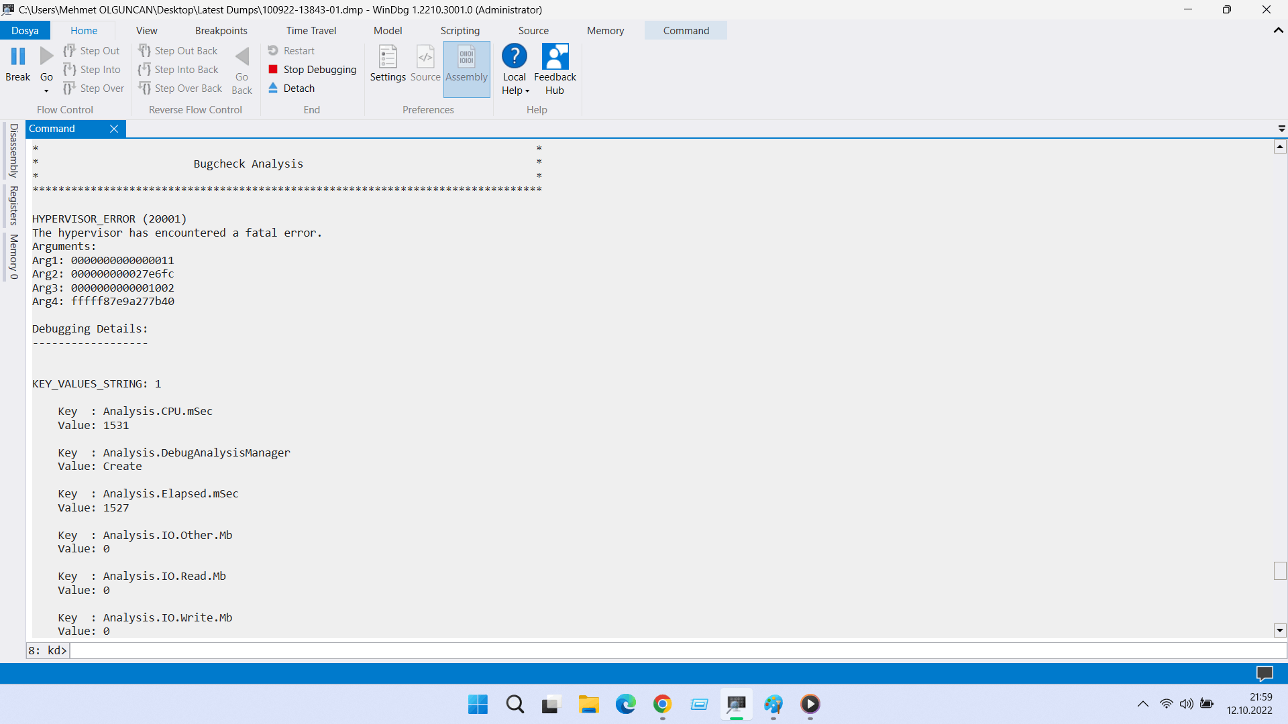Click Step Over Back icon
This screenshot has width=1288, height=724.
[144, 88]
